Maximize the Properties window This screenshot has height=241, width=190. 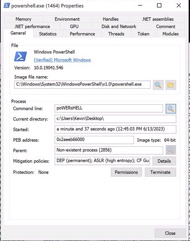pos(159,5)
